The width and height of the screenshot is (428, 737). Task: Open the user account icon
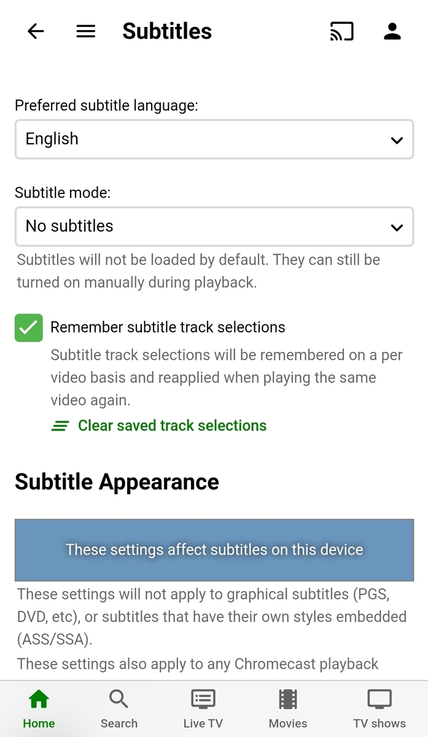click(x=392, y=31)
